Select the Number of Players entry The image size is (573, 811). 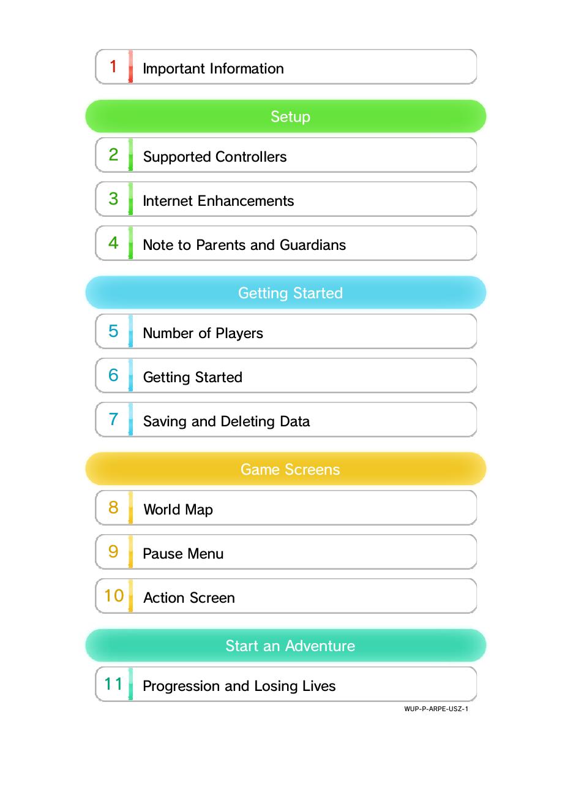pos(285,332)
